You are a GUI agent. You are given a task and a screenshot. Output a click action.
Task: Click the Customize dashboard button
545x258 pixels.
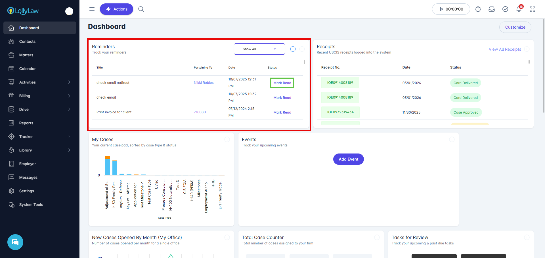pos(515,27)
